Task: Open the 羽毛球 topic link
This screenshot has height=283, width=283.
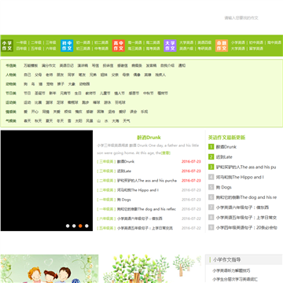Action: (x=120, y=102)
